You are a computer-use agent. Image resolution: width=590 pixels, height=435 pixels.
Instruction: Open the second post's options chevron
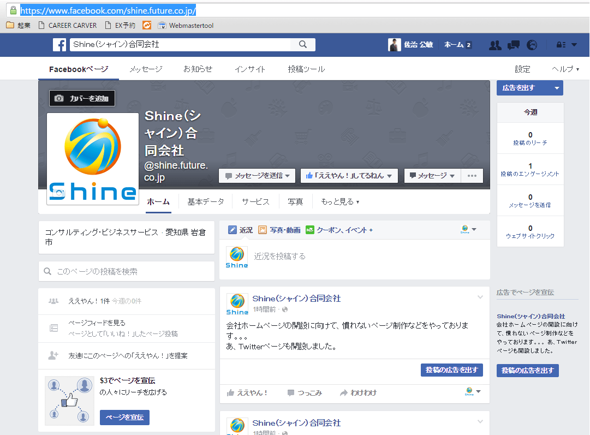pos(480,421)
